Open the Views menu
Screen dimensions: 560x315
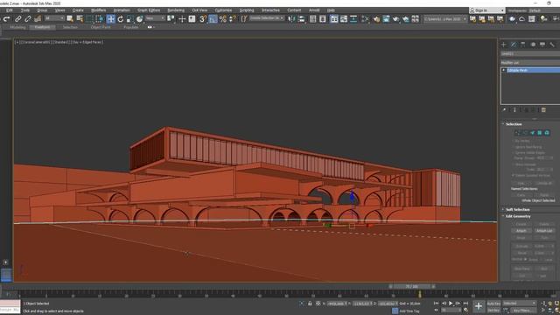pos(59,10)
